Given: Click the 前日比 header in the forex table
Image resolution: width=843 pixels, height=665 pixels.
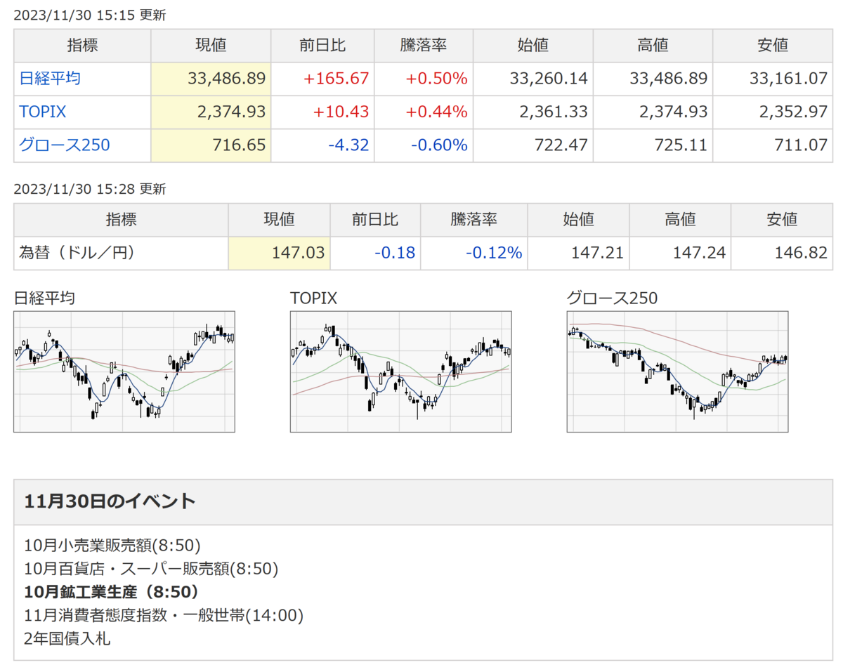Looking at the screenshot, I should [x=375, y=220].
